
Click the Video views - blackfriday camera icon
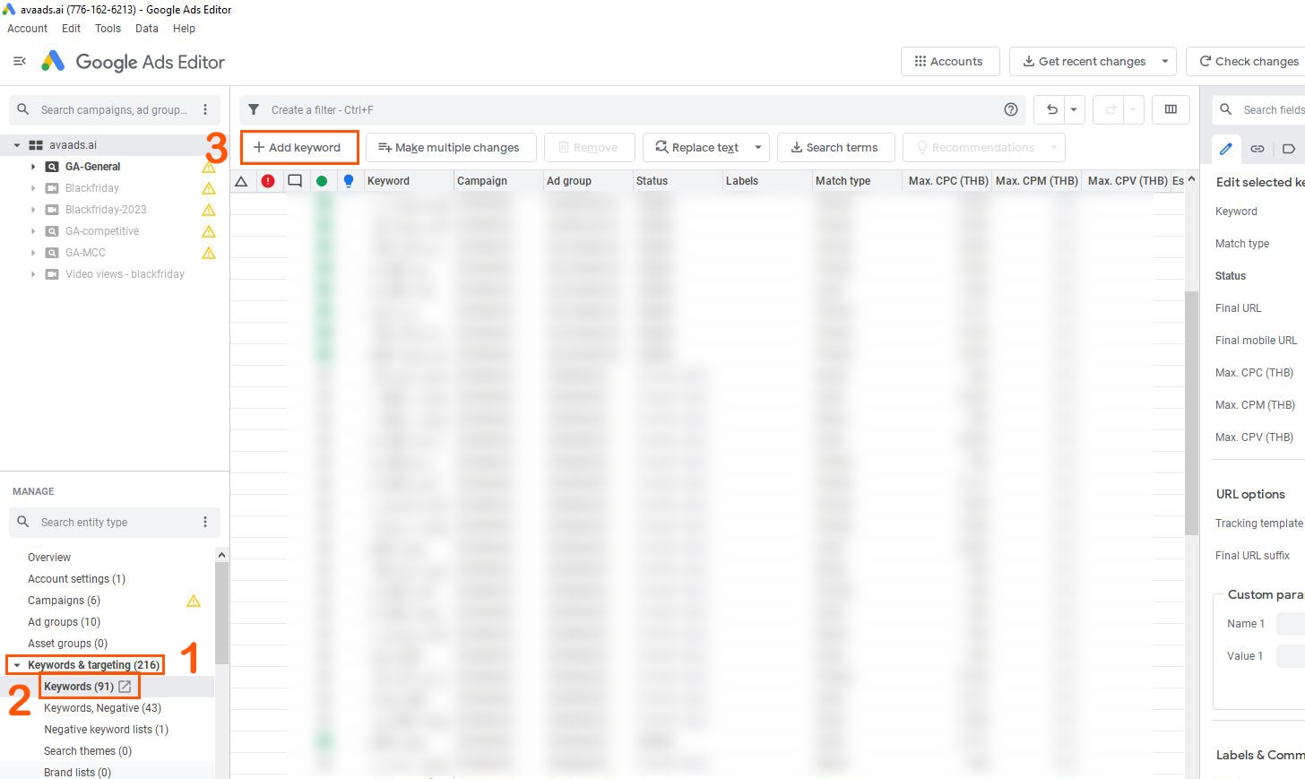[52, 274]
